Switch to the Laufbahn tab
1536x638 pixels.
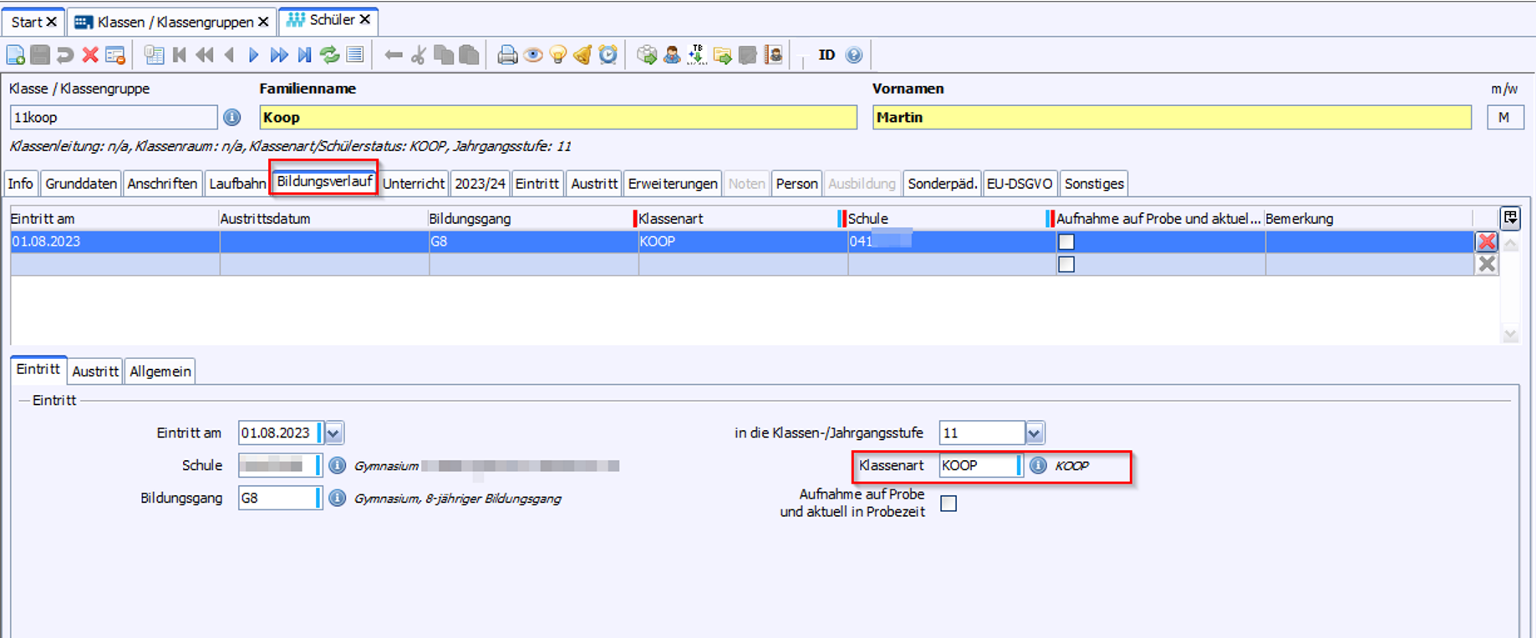(x=237, y=184)
